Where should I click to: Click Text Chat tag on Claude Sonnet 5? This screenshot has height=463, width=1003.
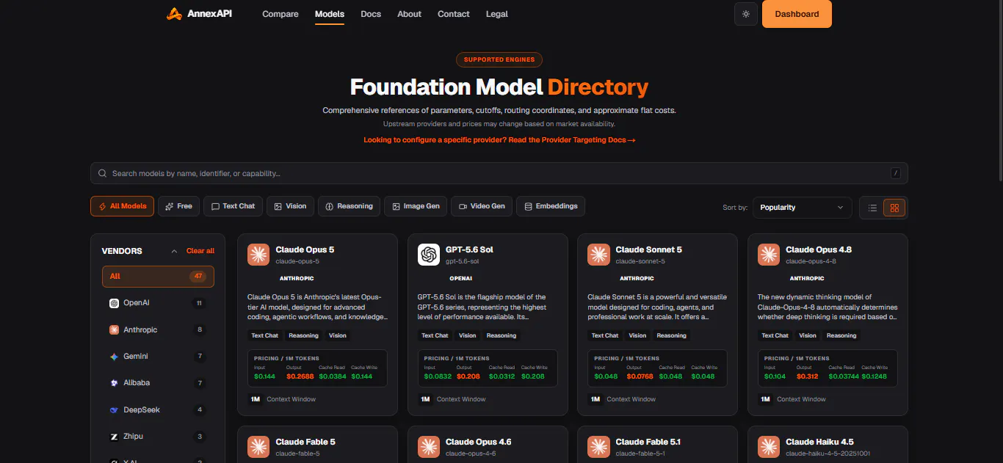605,335
